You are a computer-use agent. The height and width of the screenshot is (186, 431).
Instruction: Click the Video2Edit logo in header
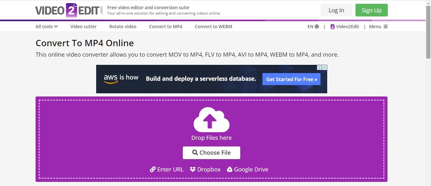[x=69, y=10]
